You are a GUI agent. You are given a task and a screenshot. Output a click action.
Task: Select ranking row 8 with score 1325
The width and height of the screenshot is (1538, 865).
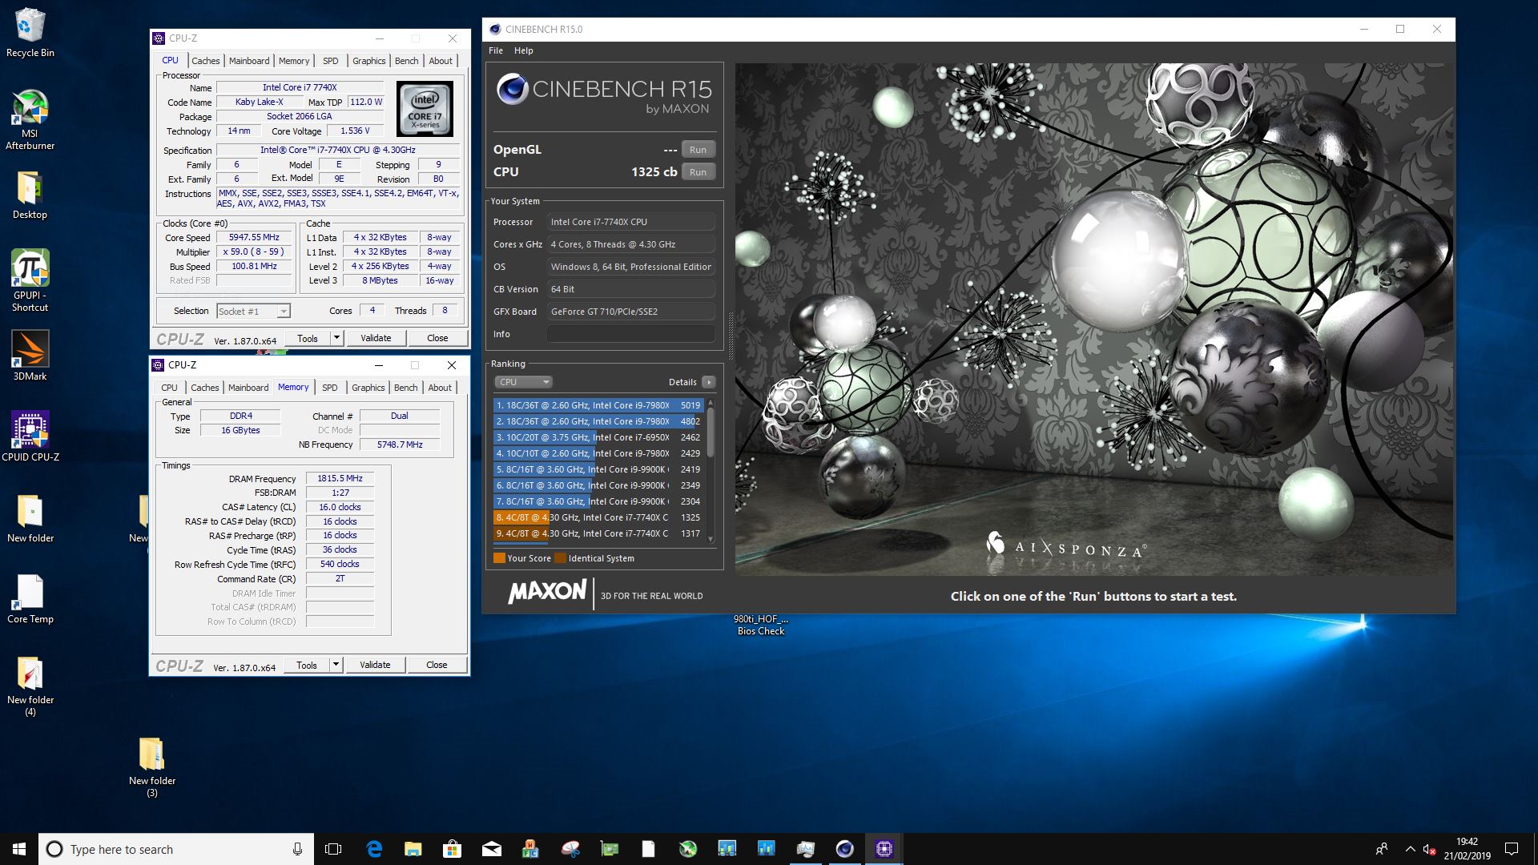(598, 517)
